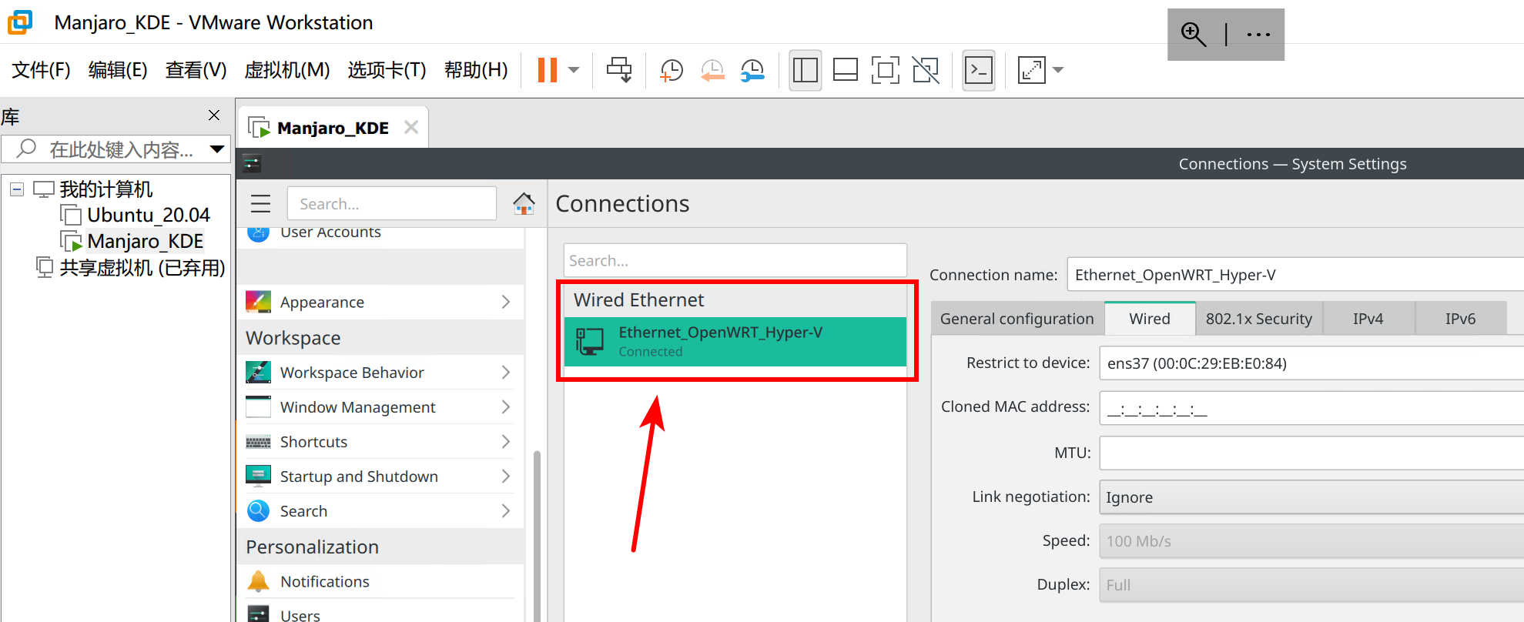Switch to 802.1x Security tab
Screen dimensions: 1524x622
click(1259, 319)
